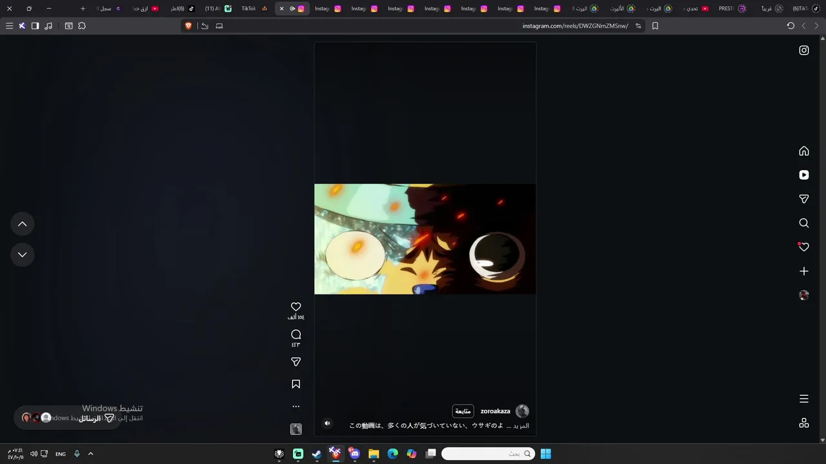Open site settings icon in address bar

[x=638, y=26]
